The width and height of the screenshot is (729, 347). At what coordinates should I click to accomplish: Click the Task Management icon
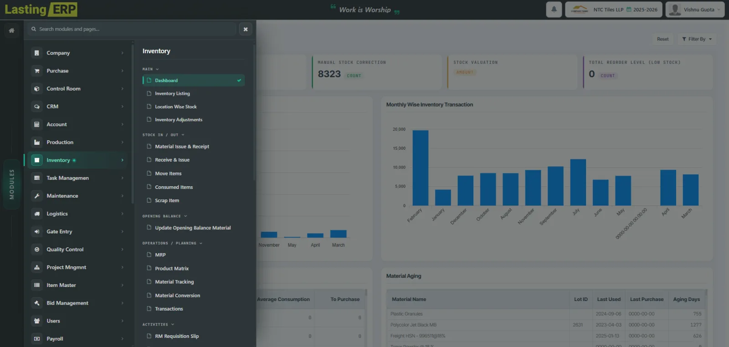pos(37,178)
